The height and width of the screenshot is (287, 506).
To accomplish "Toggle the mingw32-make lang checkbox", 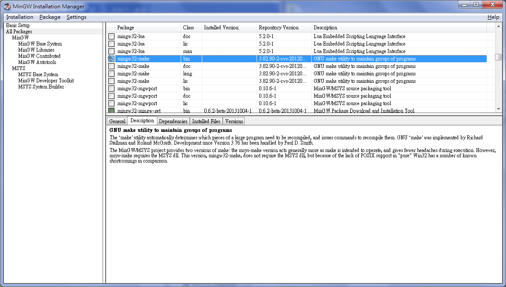I will point(111,74).
